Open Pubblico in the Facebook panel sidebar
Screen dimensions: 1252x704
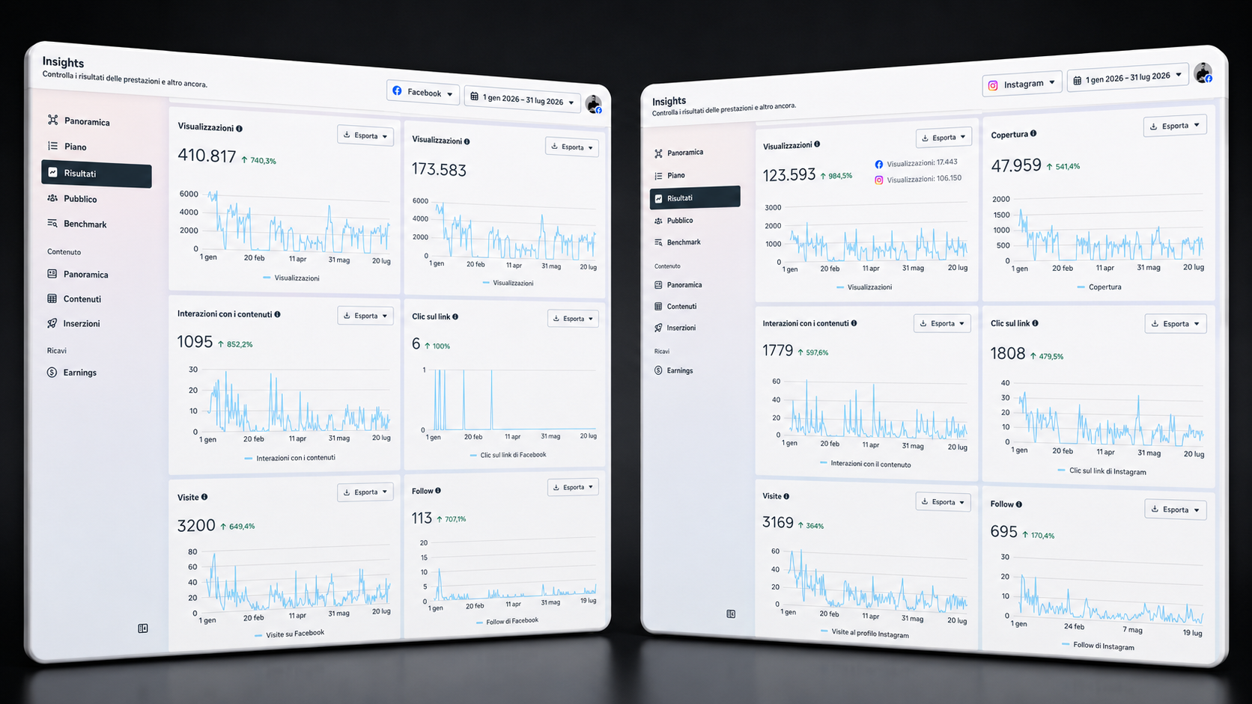[x=72, y=199]
